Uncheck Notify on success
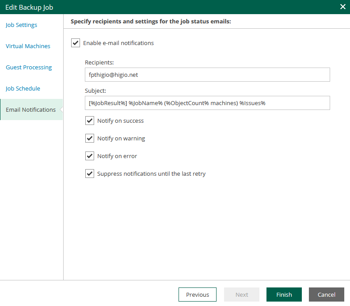Viewport: 350px width, 306px height. [90, 121]
